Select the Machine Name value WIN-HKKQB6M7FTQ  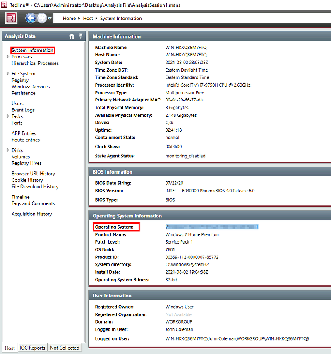click(x=186, y=48)
